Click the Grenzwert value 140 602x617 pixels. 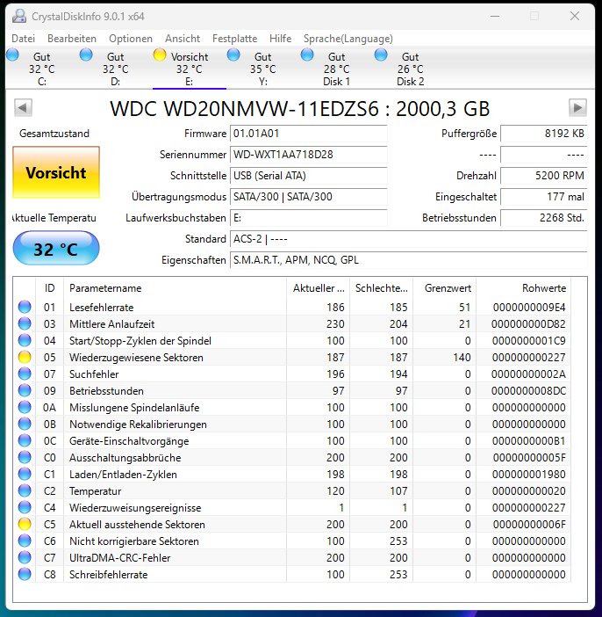(x=462, y=358)
